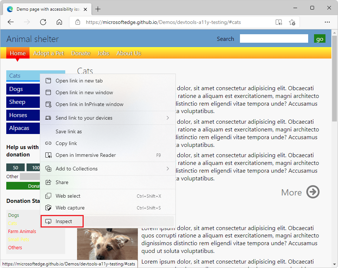The width and height of the screenshot is (338, 268).
Task: Click the Web select icon in context menu
Action: (48, 196)
